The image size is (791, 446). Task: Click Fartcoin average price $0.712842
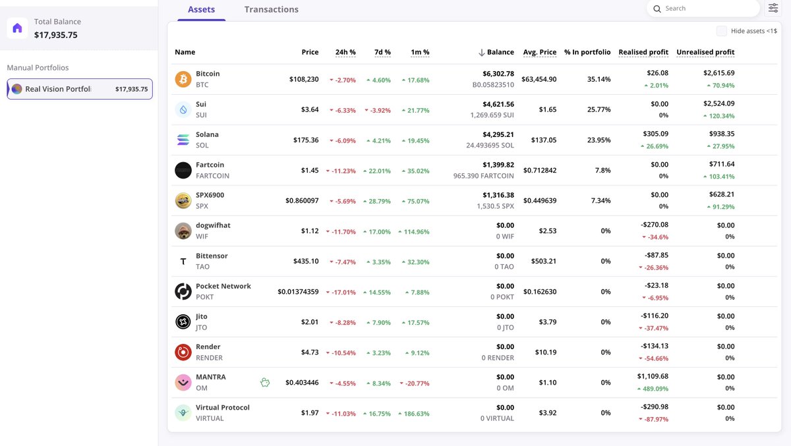click(540, 170)
